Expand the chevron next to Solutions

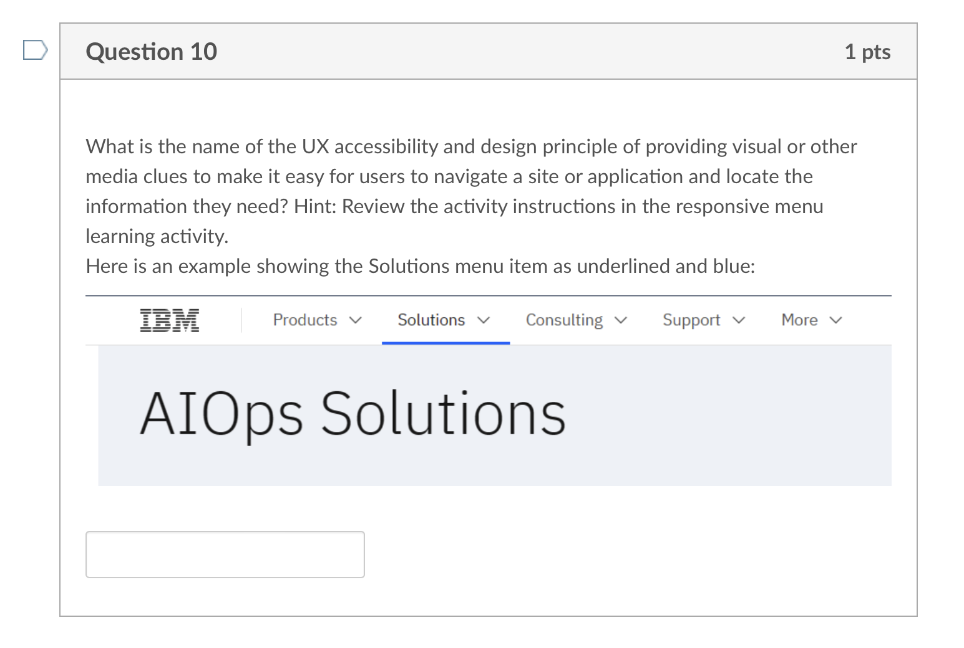click(x=484, y=320)
